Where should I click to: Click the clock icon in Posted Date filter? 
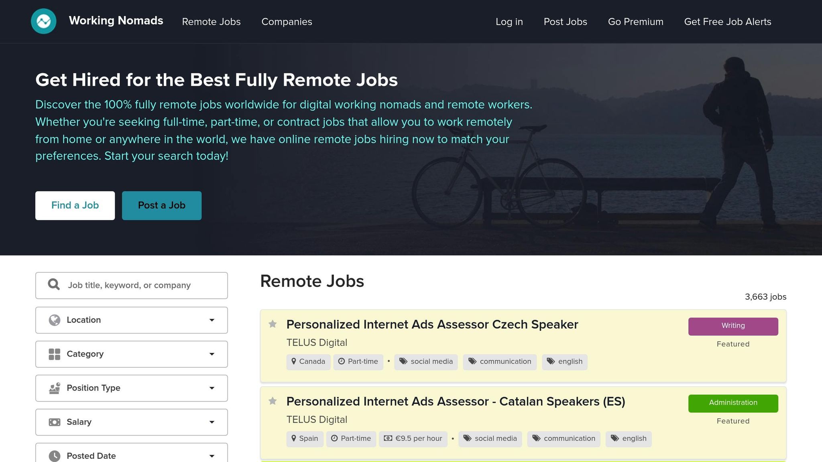coord(55,456)
